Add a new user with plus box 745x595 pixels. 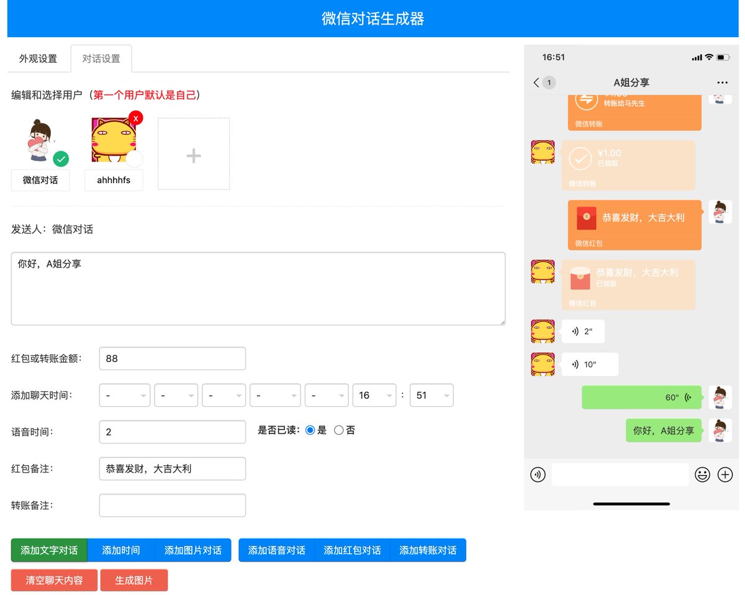tap(194, 154)
